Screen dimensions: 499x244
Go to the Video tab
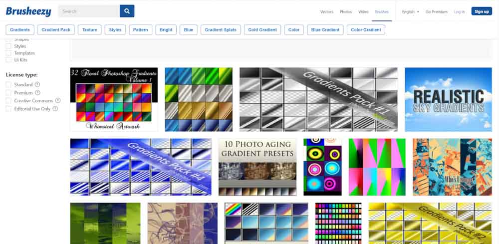pyautogui.click(x=363, y=11)
